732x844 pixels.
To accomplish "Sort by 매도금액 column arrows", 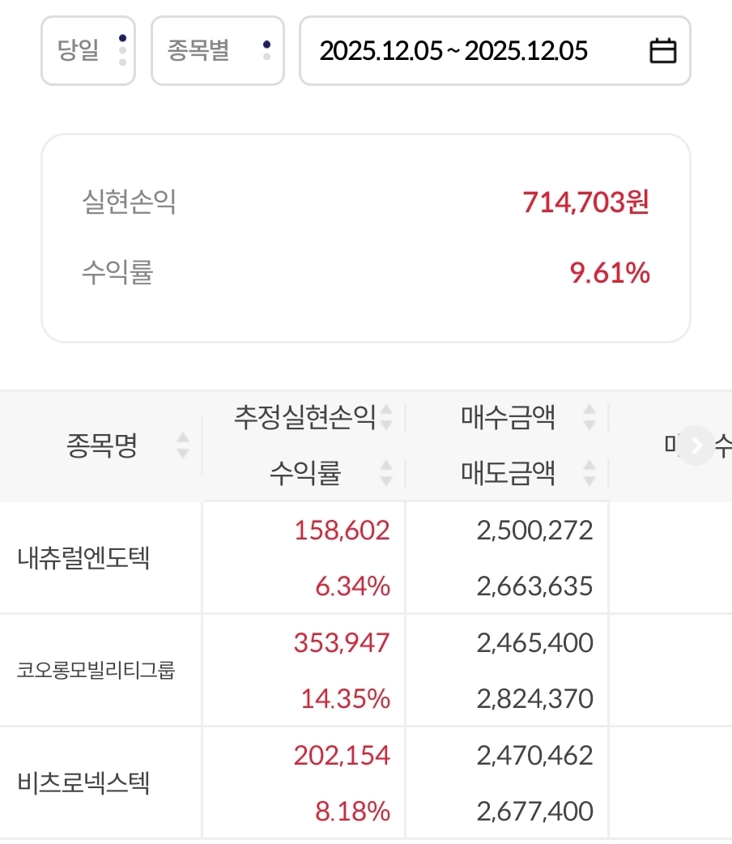I will 589,473.
